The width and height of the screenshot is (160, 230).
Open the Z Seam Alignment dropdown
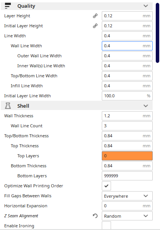(127, 216)
